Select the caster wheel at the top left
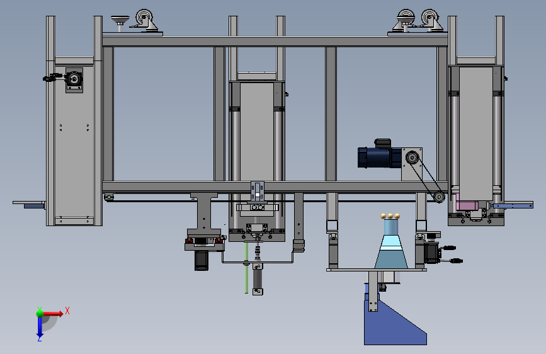The height and width of the screenshot is (354, 546). click(x=144, y=17)
